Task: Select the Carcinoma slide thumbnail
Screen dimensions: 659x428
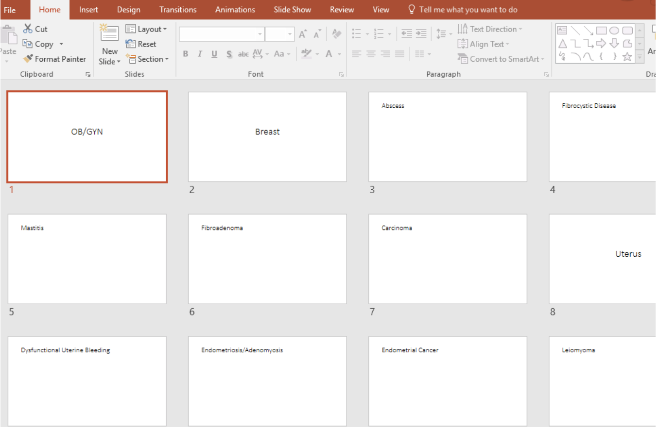Action: click(x=448, y=259)
